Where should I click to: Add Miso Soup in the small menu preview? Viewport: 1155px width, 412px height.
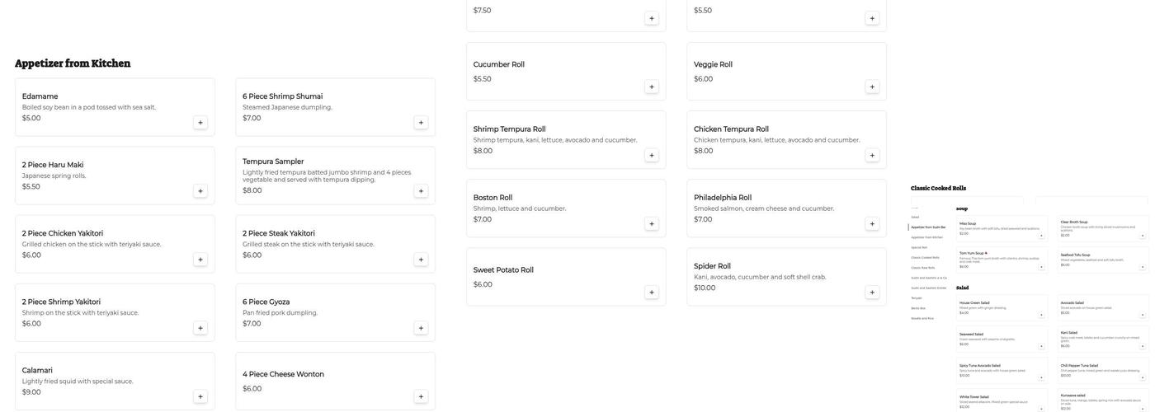click(1041, 236)
